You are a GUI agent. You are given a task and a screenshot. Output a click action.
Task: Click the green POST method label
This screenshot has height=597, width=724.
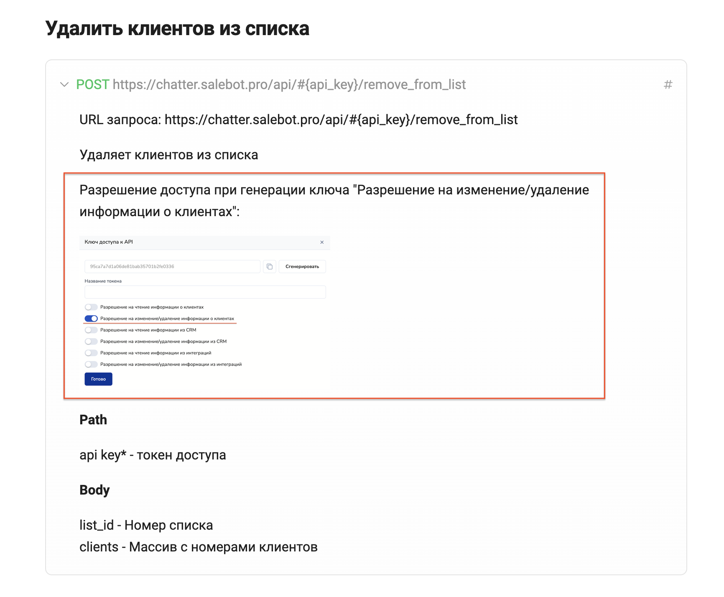[x=92, y=84]
